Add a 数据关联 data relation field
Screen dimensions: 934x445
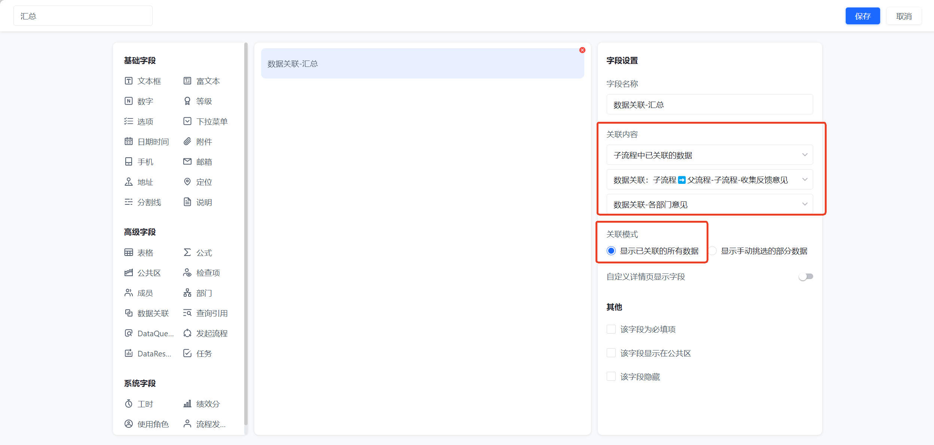tap(147, 313)
